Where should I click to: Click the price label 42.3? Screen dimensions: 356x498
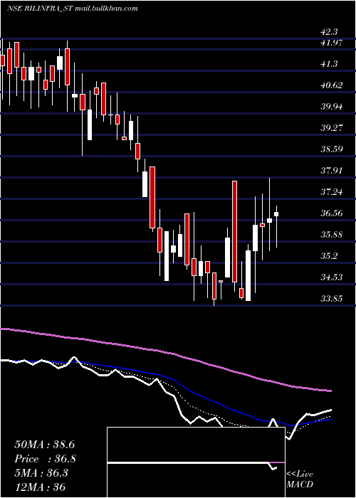coord(329,32)
